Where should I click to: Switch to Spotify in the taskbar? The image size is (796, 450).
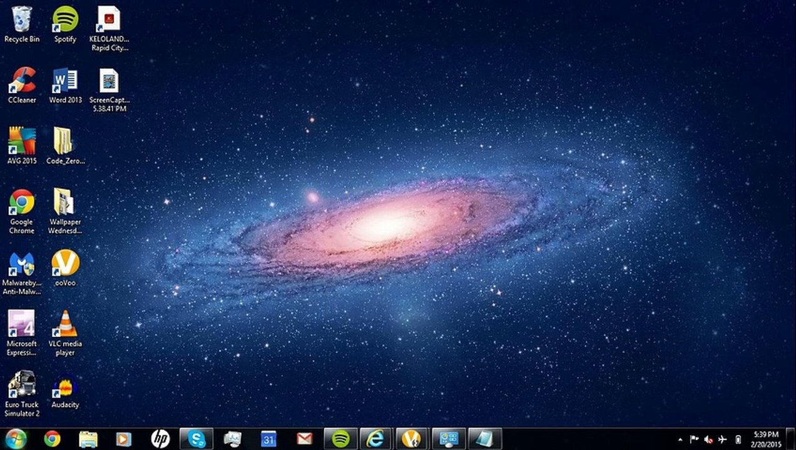click(x=340, y=439)
